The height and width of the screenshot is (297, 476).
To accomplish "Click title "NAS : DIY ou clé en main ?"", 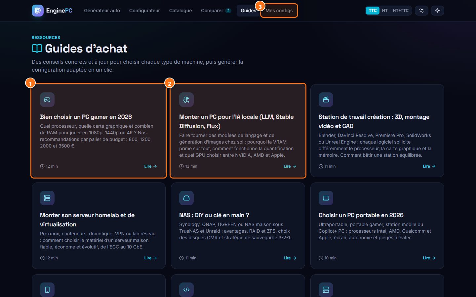I will [214, 215].
